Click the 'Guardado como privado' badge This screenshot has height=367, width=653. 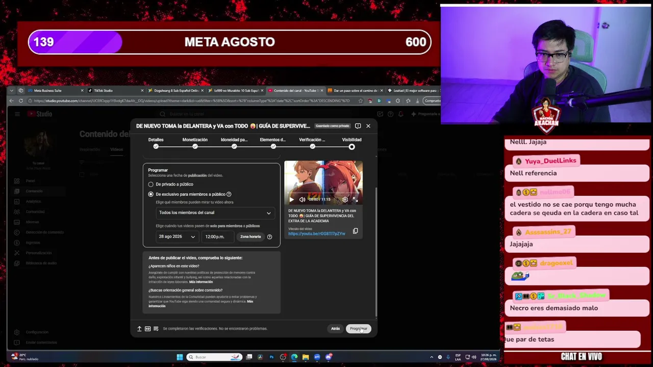332,126
